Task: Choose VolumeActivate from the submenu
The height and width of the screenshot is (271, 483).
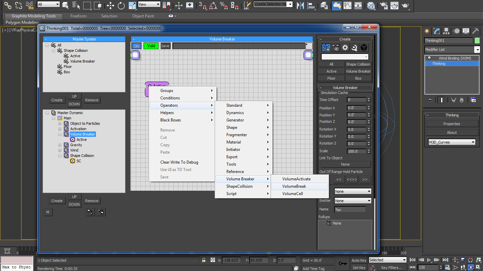Action: [x=300, y=179]
